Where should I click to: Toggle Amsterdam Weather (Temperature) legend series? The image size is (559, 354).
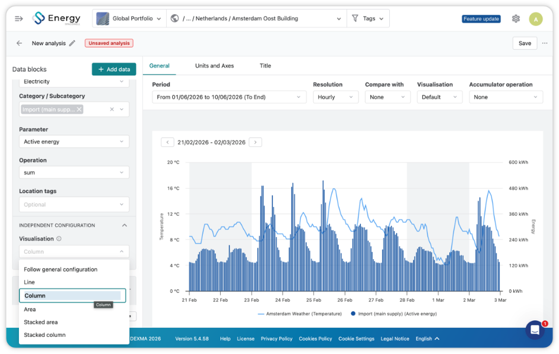(300, 314)
